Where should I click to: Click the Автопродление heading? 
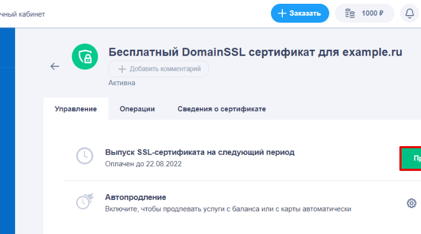tap(135, 197)
